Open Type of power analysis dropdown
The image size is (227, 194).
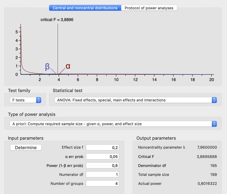pyautogui.click(x=113, y=124)
